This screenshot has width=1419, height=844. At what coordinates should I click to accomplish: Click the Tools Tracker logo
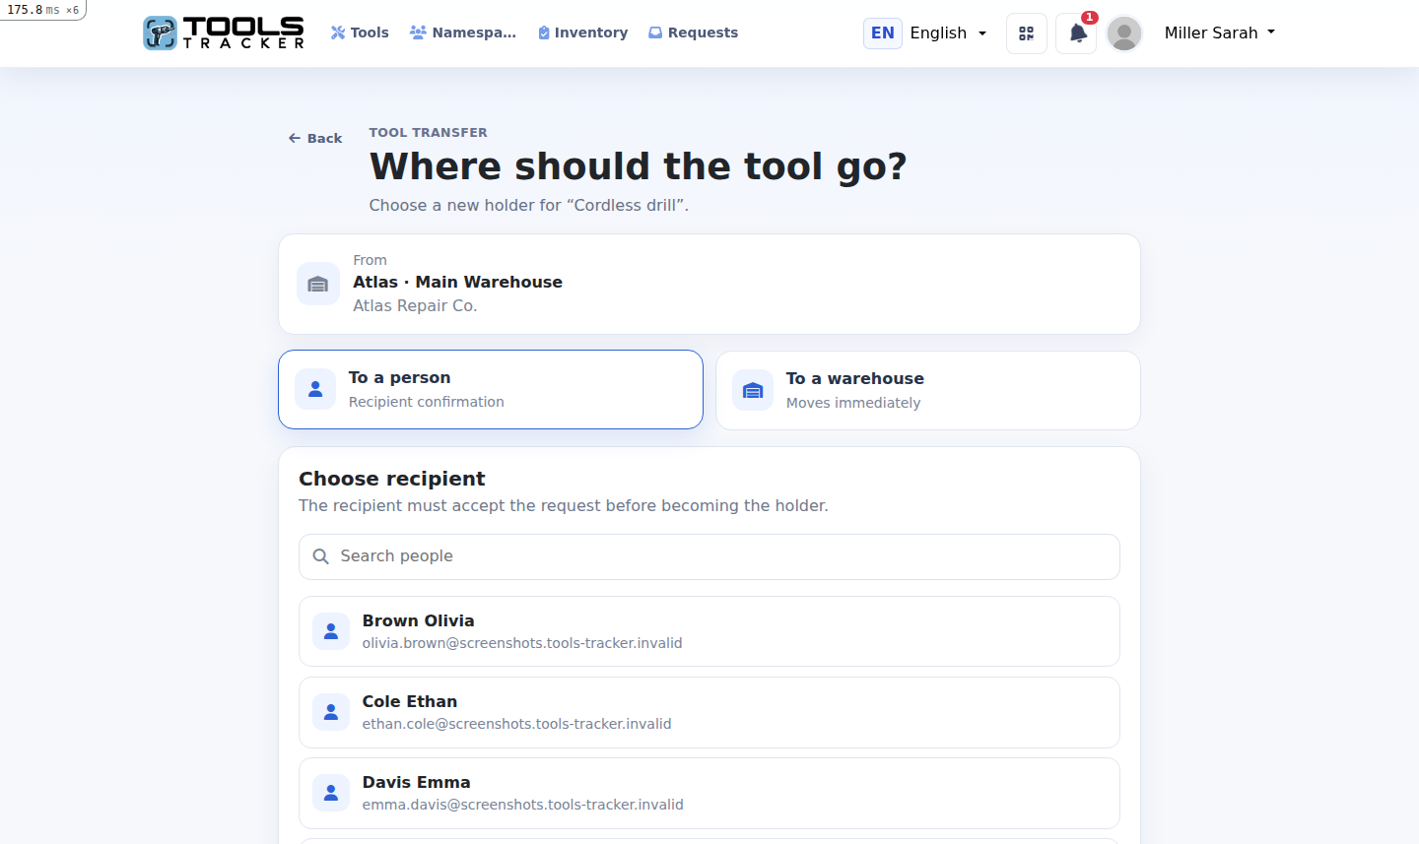(224, 32)
